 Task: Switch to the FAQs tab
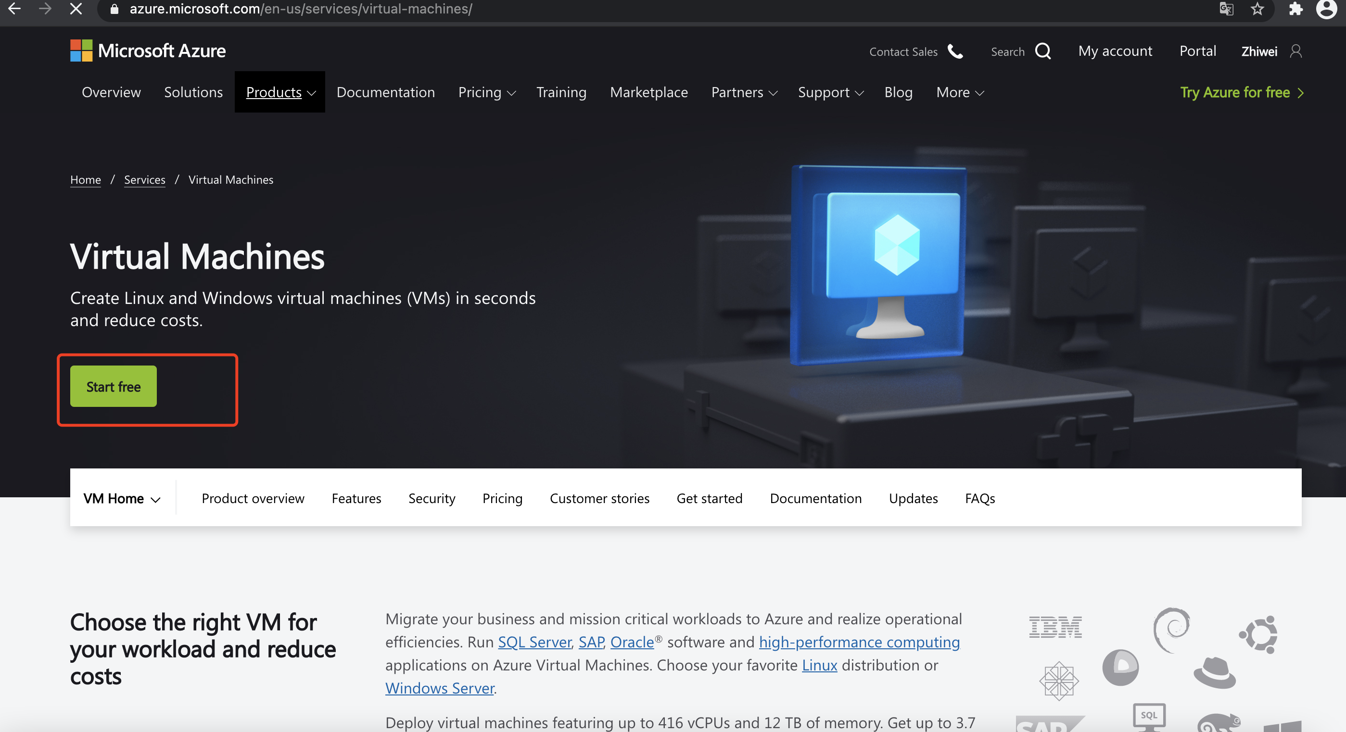[980, 498]
